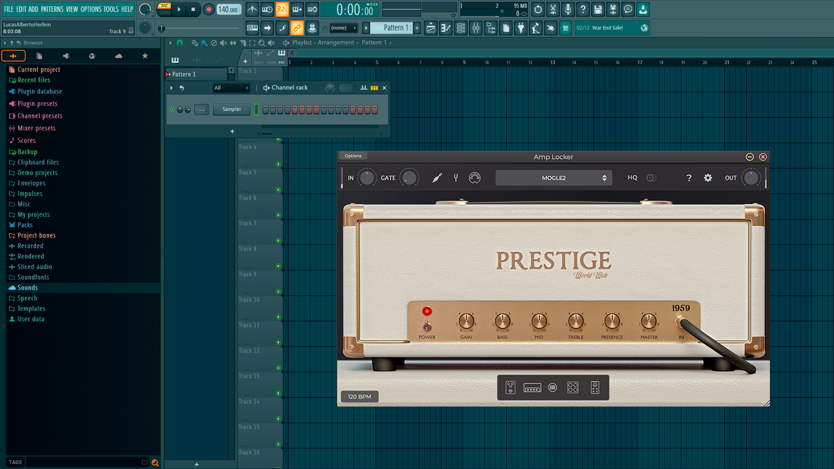Click the 140.000 tempo field
The height and width of the screenshot is (469, 834).
(x=229, y=10)
